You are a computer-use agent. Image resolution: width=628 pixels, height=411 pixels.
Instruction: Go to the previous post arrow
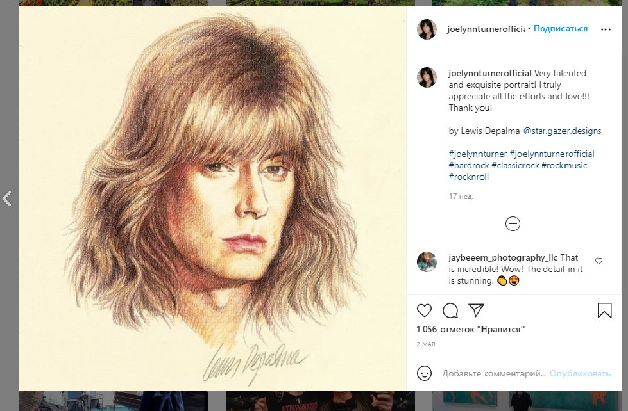coord(7,198)
